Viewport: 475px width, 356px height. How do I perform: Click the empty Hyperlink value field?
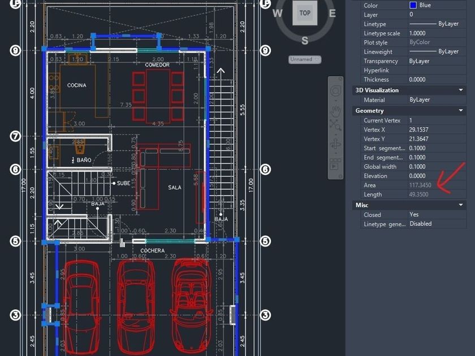tap(437, 70)
